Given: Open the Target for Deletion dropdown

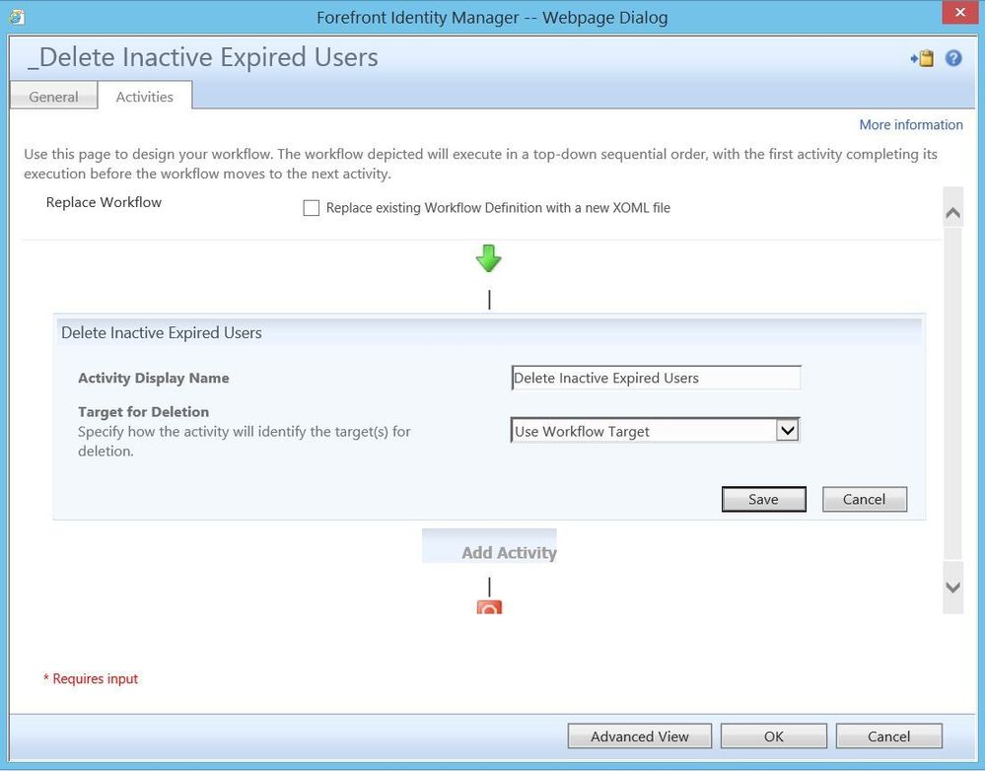Looking at the screenshot, I should 656,431.
